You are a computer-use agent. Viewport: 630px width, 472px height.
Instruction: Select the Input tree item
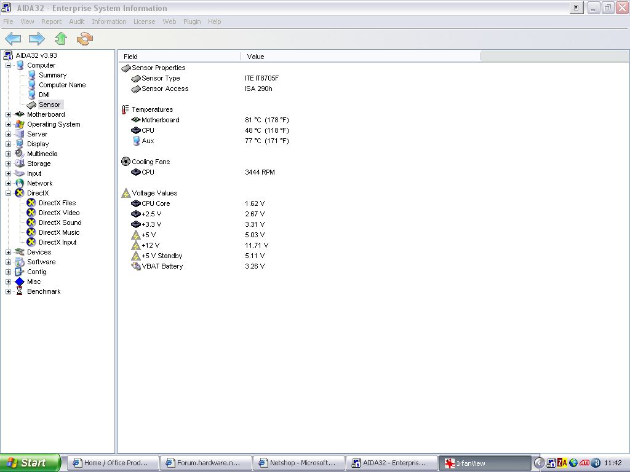click(x=34, y=173)
